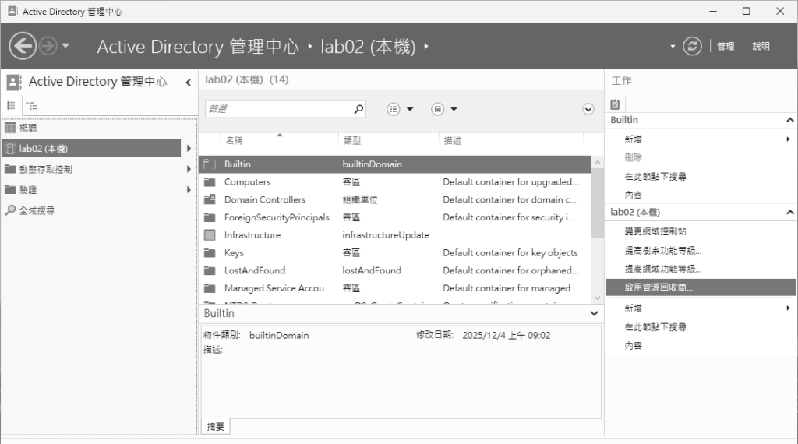Screen dimensions: 798x444
Task: Click the magnifier search icon in filter
Action: [358, 109]
